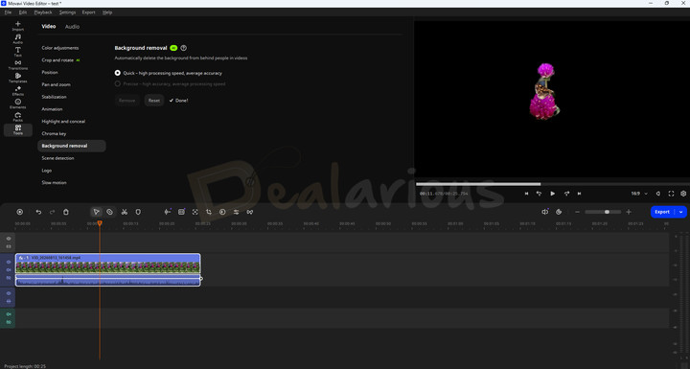This screenshot has height=369, width=690.
Task: Toggle link icon on green audio track
Action: (x=9, y=322)
